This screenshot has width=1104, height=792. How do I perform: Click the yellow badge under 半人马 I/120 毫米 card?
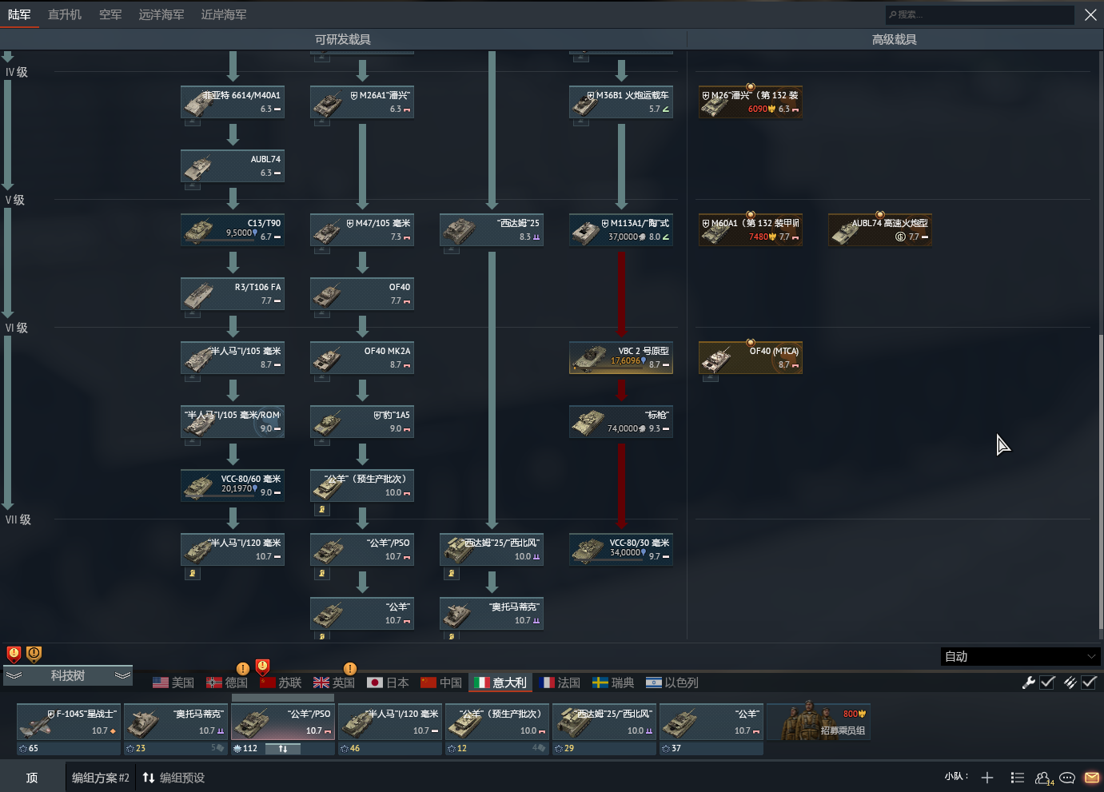tap(192, 573)
